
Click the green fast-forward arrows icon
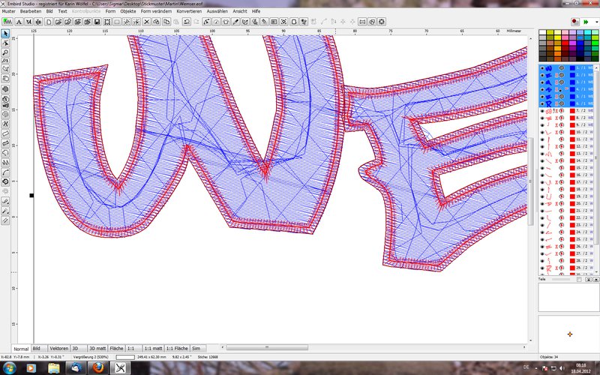586,22
